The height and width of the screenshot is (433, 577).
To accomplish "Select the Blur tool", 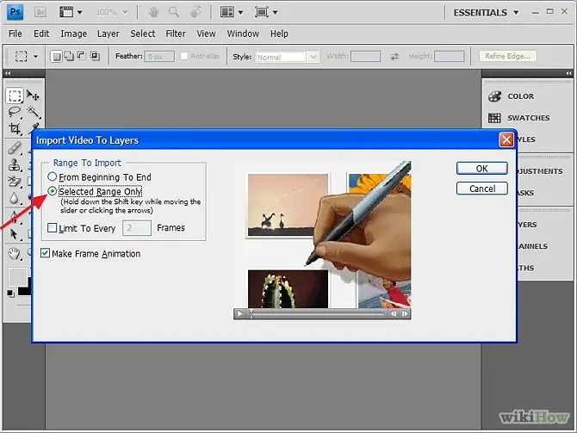I will 14,198.
